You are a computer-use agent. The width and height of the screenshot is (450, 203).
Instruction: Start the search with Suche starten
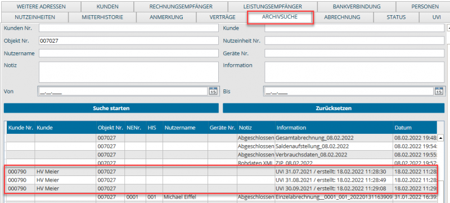[111, 109]
